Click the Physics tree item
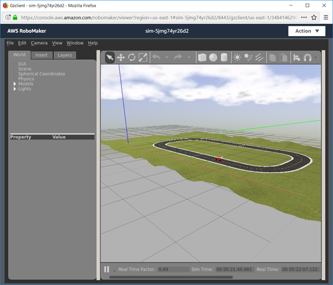Screen dimensions: 333x285 point(26,79)
